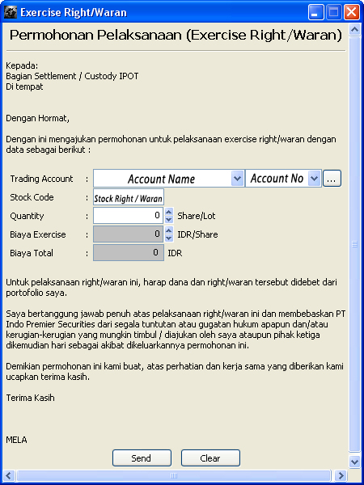Click the Clear button
The image size is (364, 485).
click(x=210, y=458)
